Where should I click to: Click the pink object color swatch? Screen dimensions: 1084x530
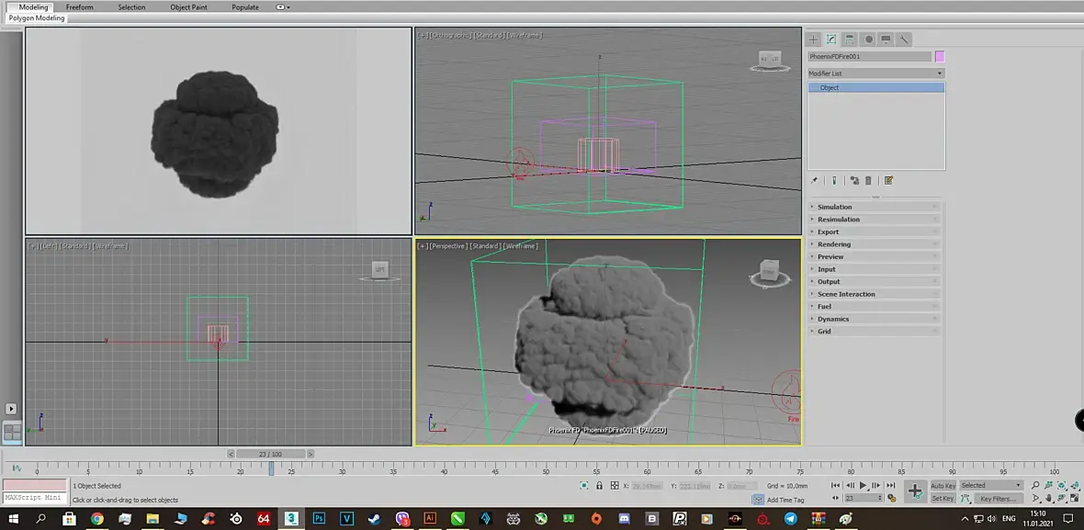pyautogui.click(x=939, y=57)
